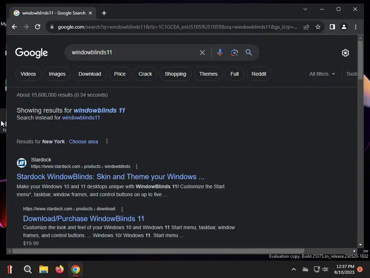The width and height of the screenshot is (370, 278).
Task: Go to Google homepage via logo
Action: (x=31, y=52)
